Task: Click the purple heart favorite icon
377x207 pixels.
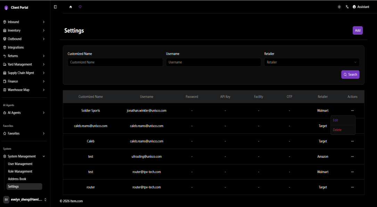Action: coord(80,7)
